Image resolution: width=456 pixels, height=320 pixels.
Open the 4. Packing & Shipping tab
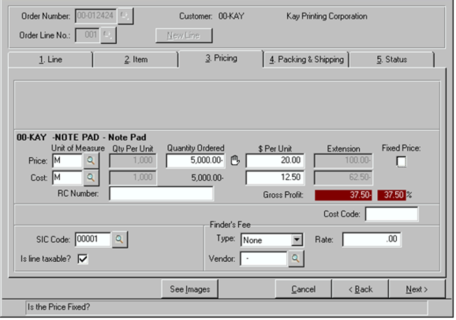306,60
